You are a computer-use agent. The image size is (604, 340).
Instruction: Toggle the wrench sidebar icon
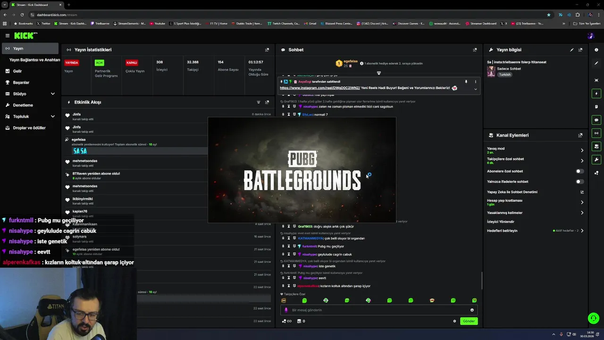tap(596, 160)
